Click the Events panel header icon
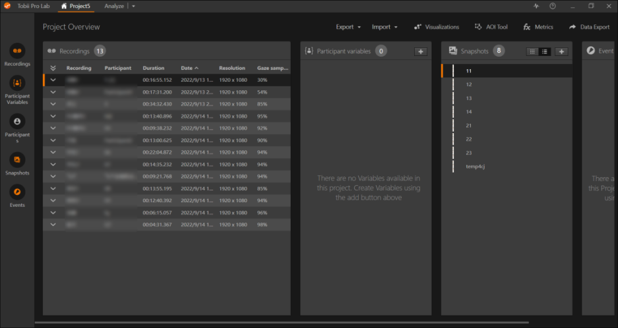The height and width of the screenshot is (328, 618). click(590, 51)
